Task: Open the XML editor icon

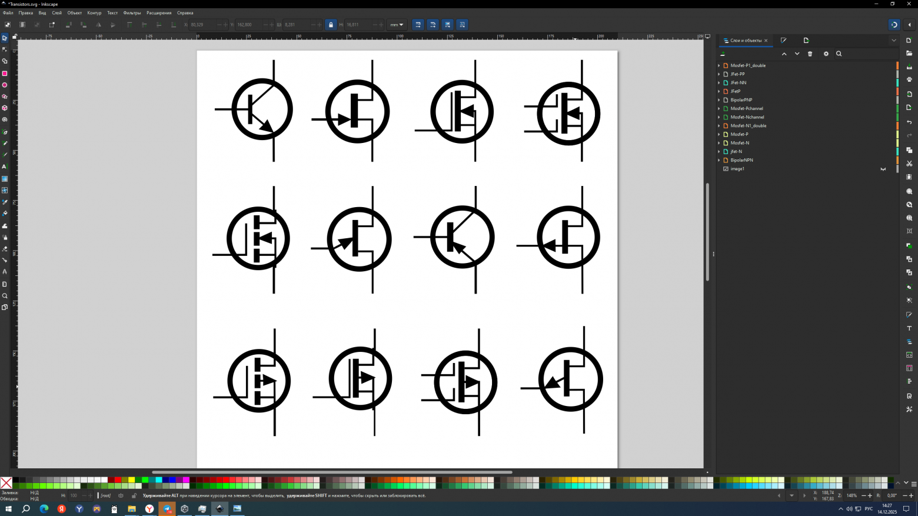Action: [909, 355]
